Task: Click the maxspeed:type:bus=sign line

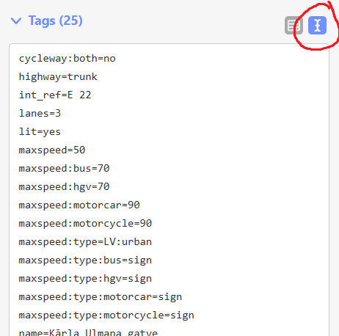Action: point(85,260)
